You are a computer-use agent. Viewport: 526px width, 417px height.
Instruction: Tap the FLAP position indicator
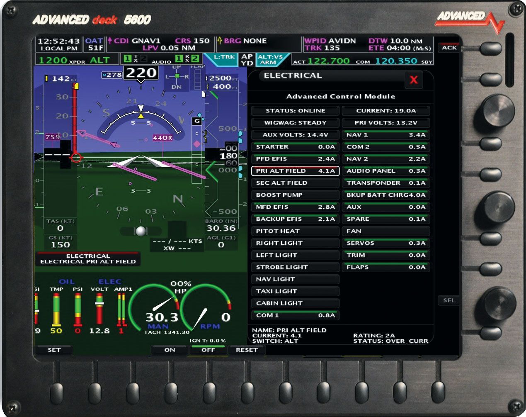click(198, 77)
